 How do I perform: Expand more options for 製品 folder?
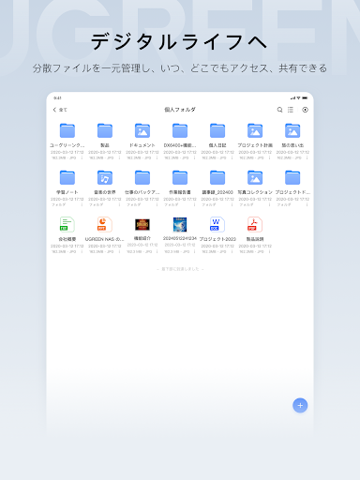[119, 157]
